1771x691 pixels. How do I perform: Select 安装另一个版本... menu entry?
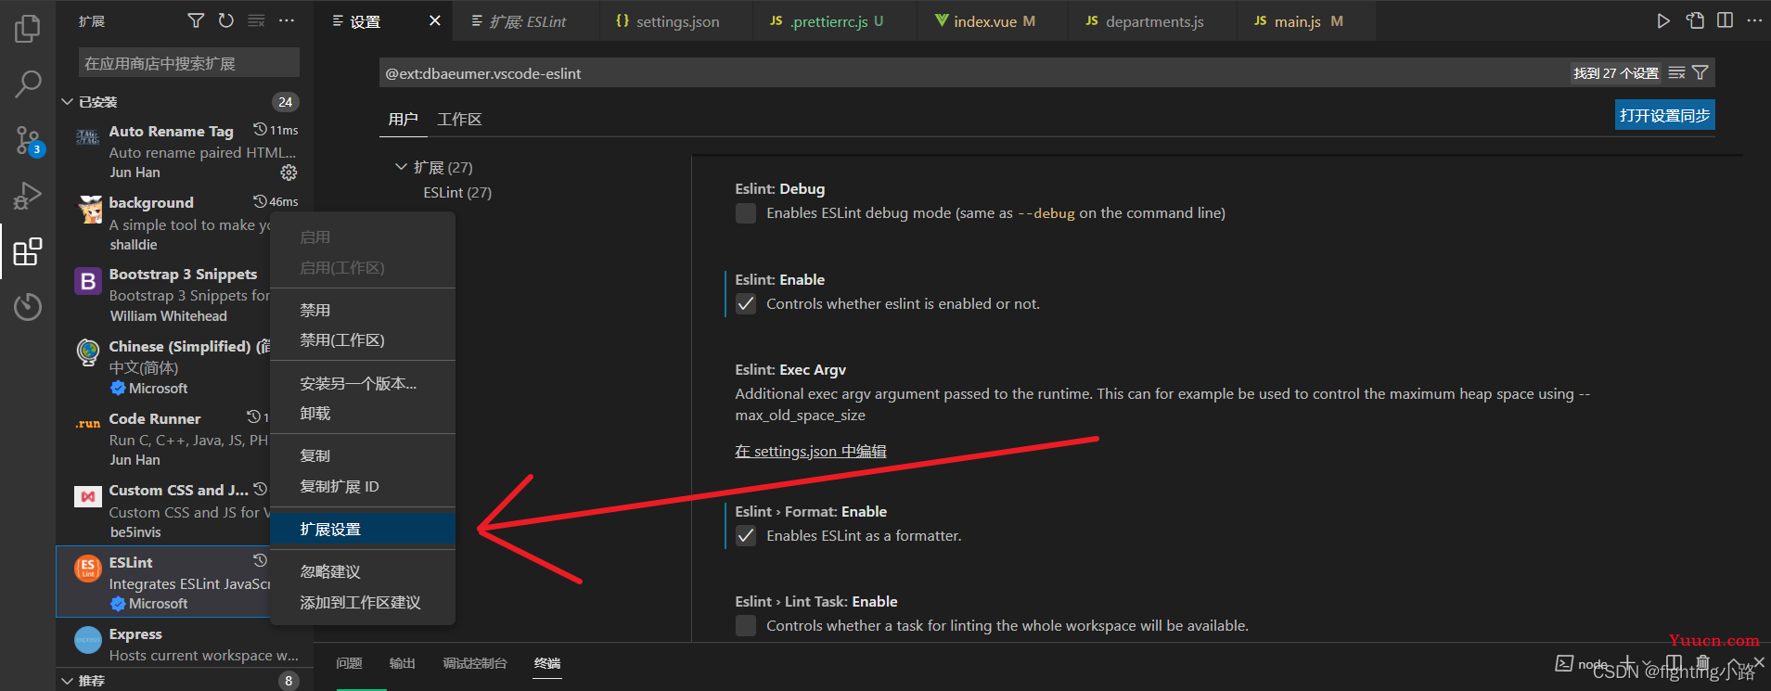(x=363, y=384)
